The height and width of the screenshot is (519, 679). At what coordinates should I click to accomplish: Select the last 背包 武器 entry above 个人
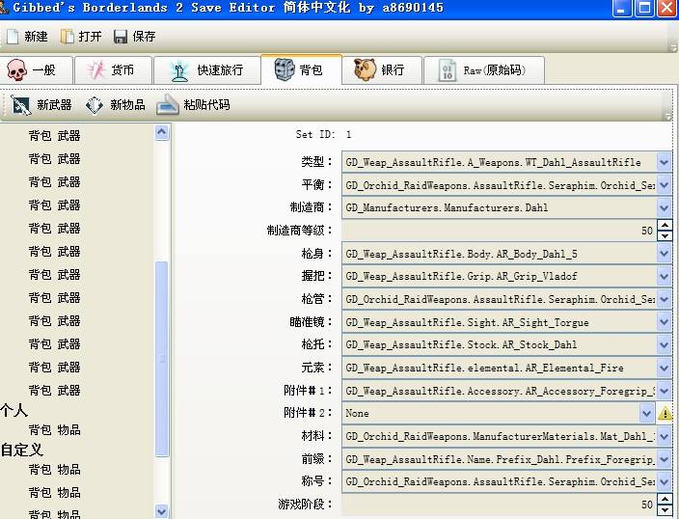click(x=55, y=391)
